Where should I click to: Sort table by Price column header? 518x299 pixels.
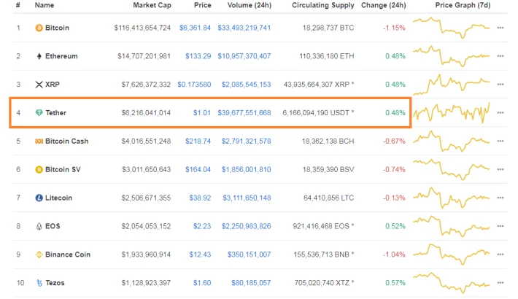203,5
